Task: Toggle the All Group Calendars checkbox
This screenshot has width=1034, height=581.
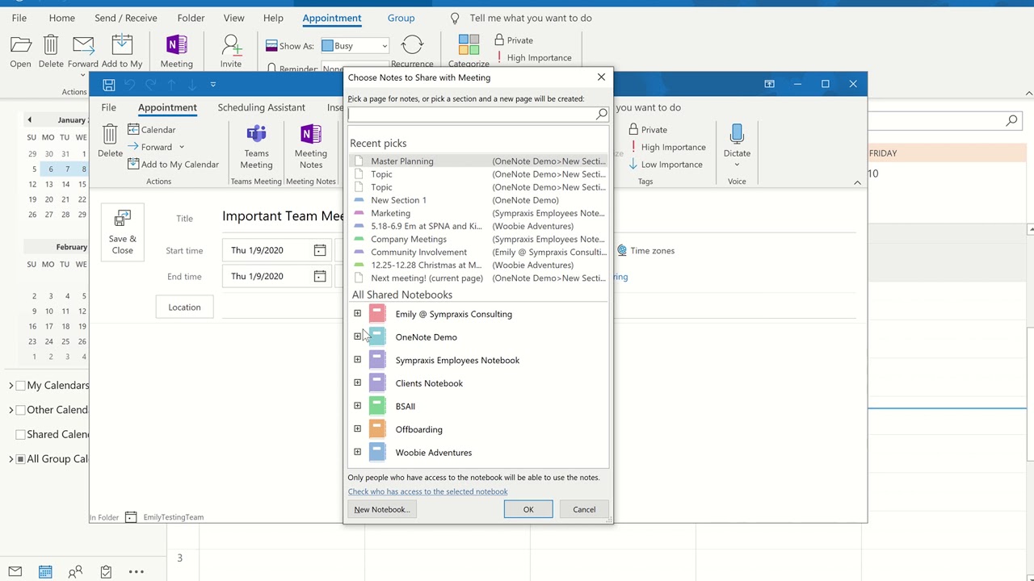Action: 21,459
